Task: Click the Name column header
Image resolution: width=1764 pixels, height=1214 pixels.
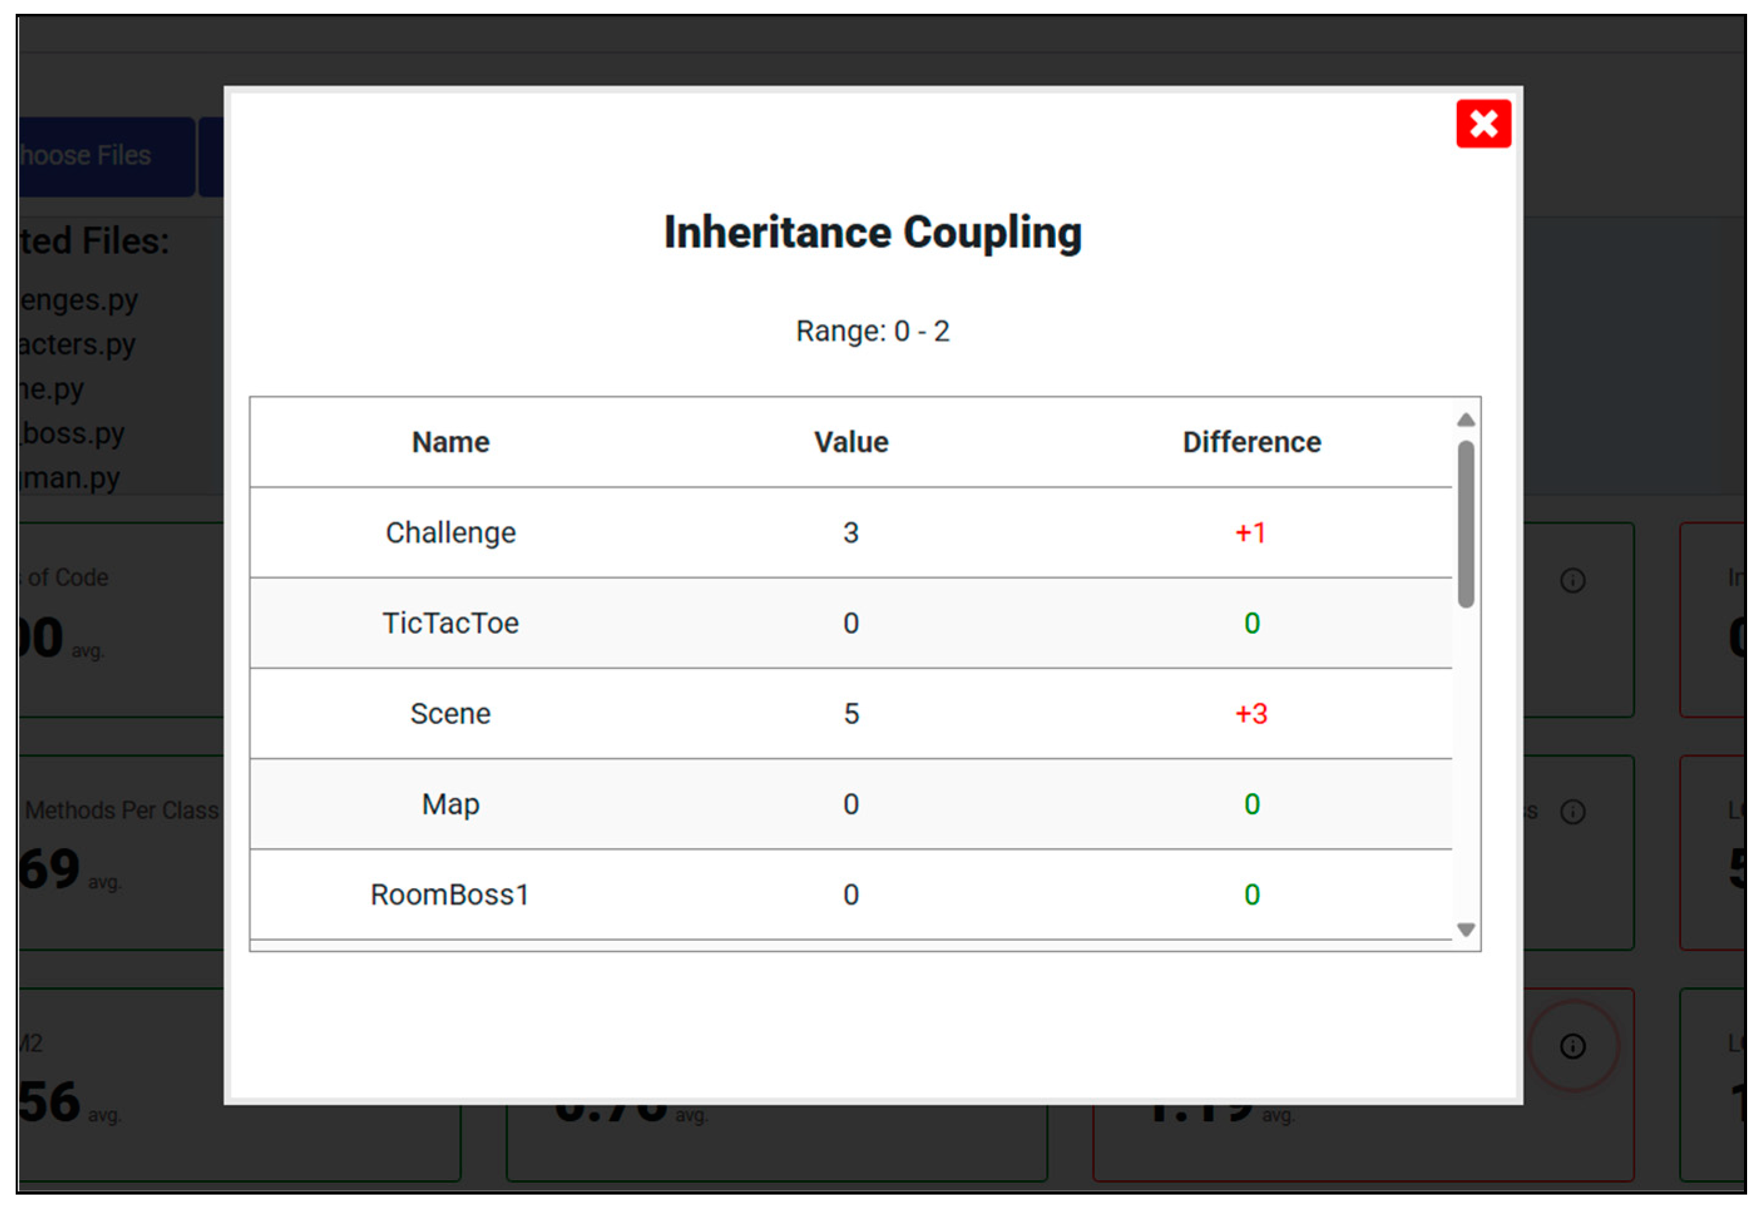Action: coord(451,442)
